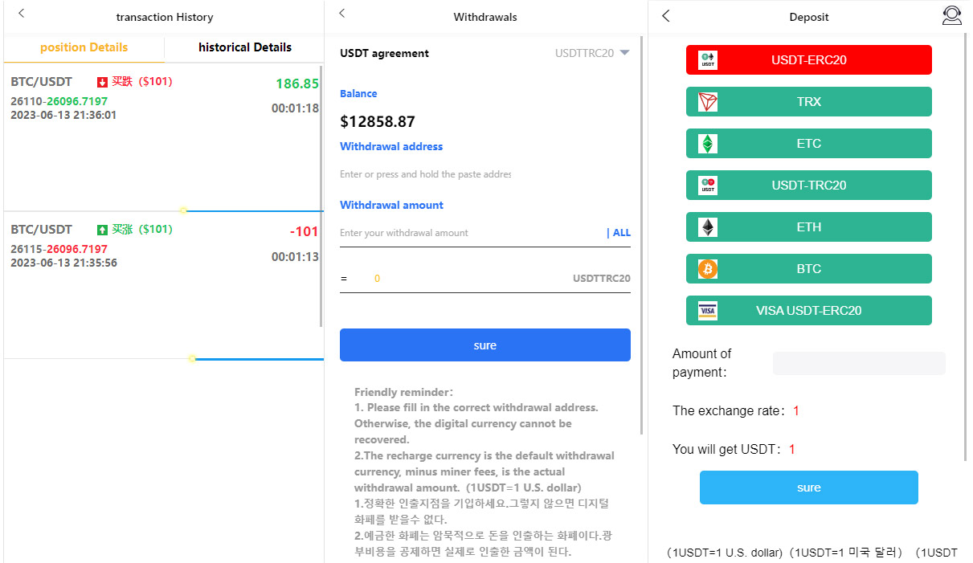
Task: Click the ETH diamond logo icon
Action: (708, 227)
